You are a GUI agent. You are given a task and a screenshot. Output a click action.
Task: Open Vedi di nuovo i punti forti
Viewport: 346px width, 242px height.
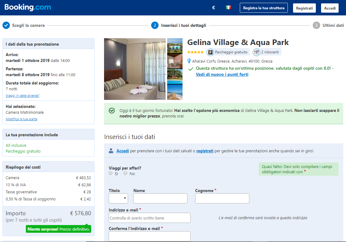point(222,75)
